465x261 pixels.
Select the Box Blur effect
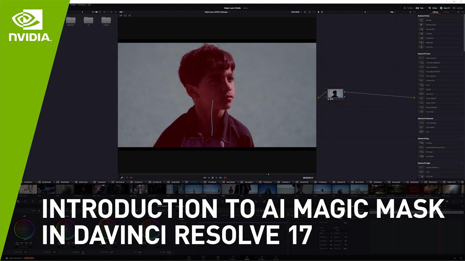click(440, 20)
